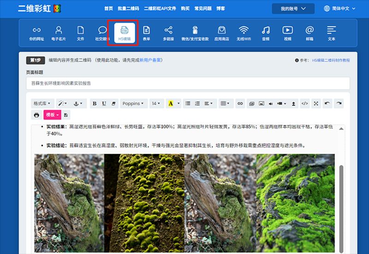Toggle fullscreen editor mode

[x=316, y=103]
